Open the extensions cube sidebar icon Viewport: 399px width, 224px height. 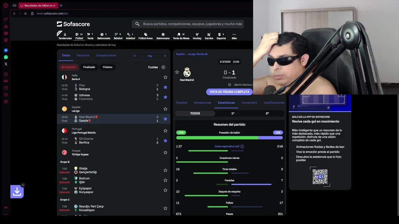tap(6, 95)
